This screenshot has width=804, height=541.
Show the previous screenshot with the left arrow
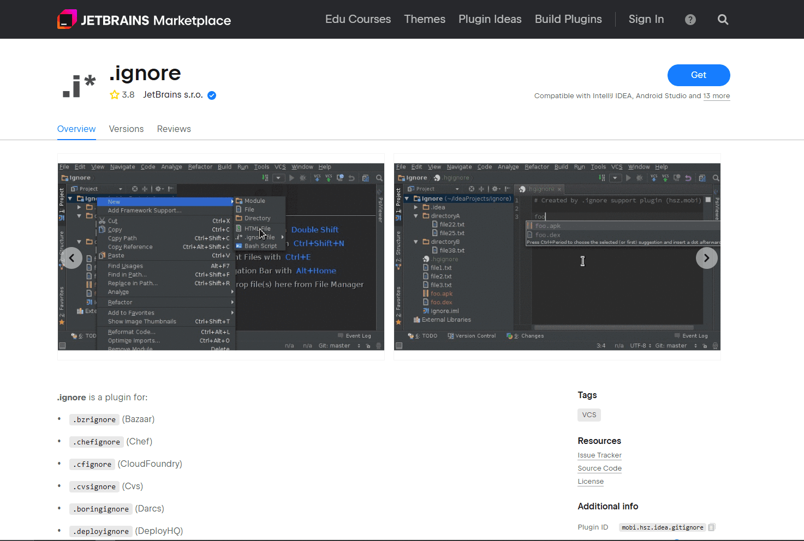[x=72, y=258]
